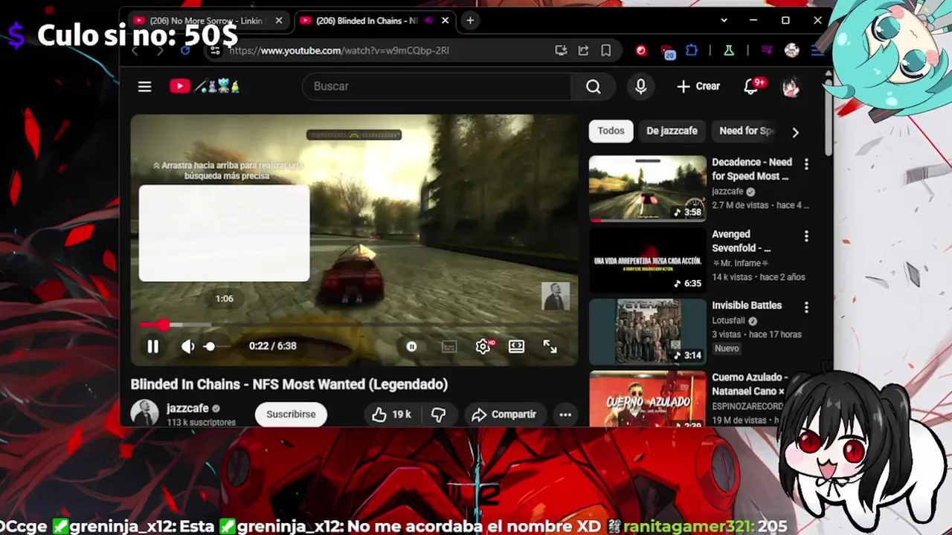Viewport: 952px width, 535px height.
Task: Open the red circular browser extension
Action: (x=640, y=51)
